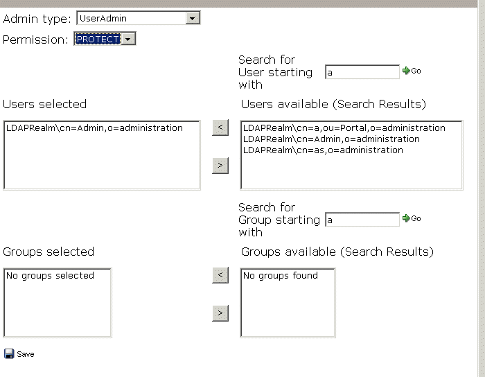The image size is (485, 377).
Task: Remove selected user with right arrow button
Action: (220, 165)
